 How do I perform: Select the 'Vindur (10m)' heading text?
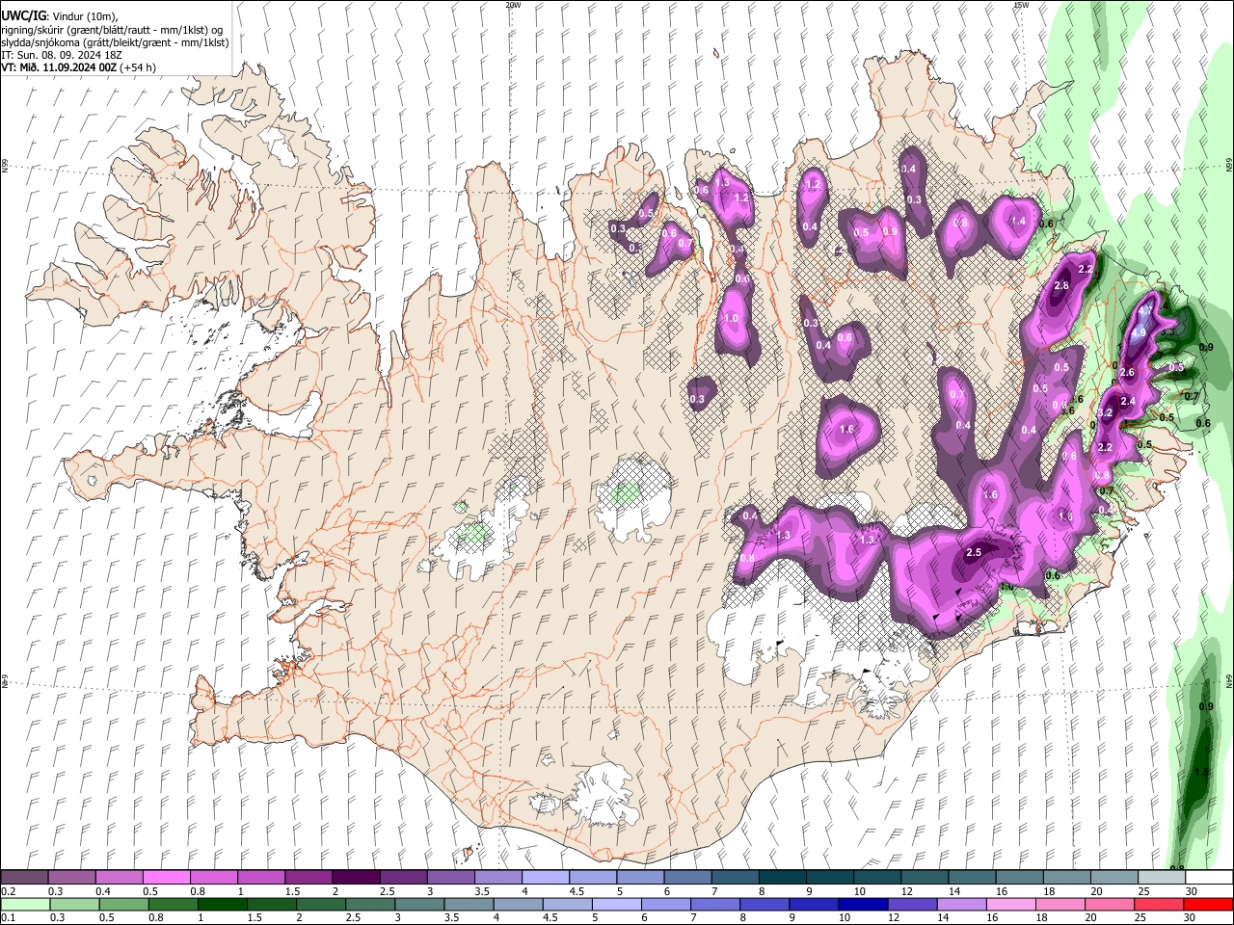click(x=86, y=16)
